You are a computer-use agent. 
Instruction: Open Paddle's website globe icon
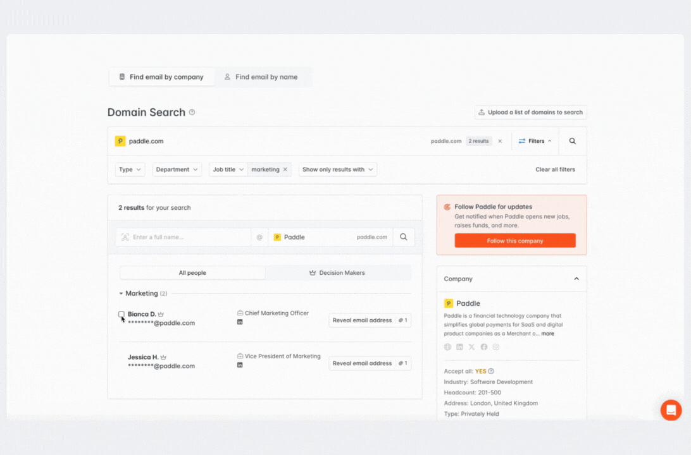click(x=448, y=347)
